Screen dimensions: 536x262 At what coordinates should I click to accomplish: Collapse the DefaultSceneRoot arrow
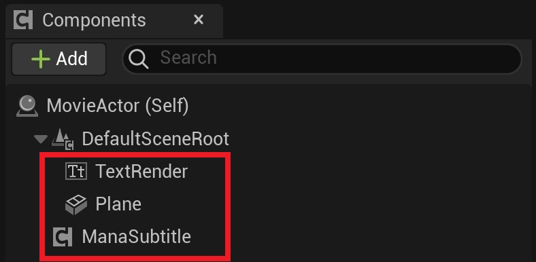click(x=41, y=139)
